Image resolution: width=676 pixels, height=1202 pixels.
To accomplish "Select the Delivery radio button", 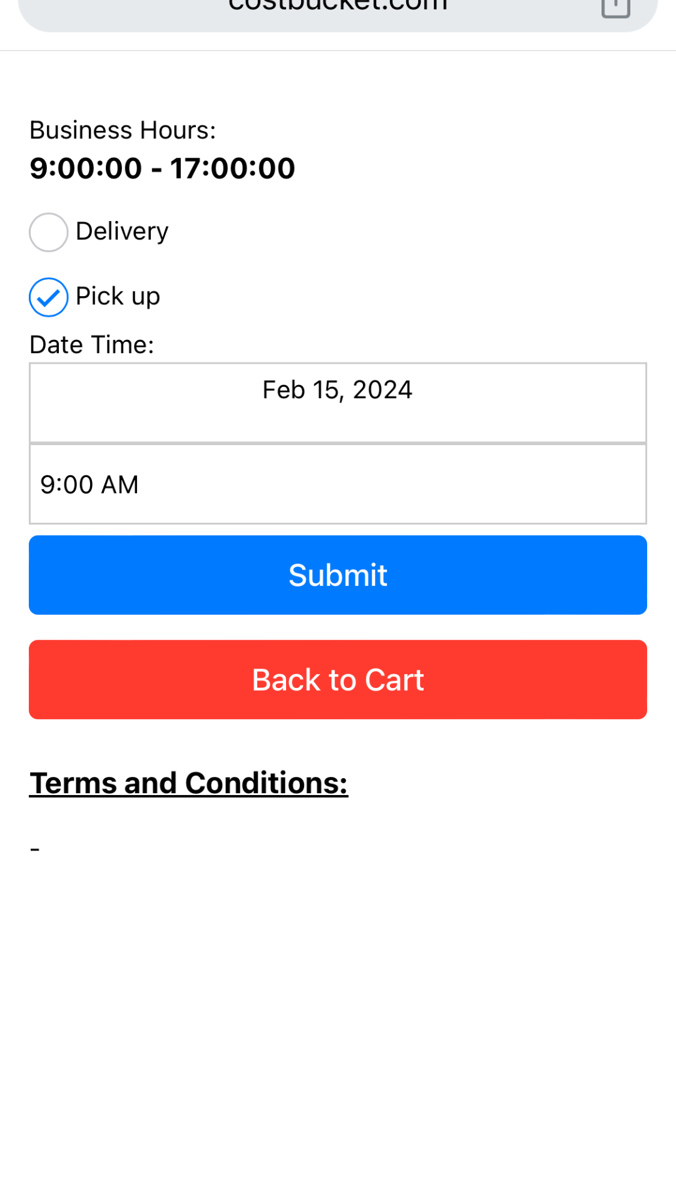I will tap(48, 232).
